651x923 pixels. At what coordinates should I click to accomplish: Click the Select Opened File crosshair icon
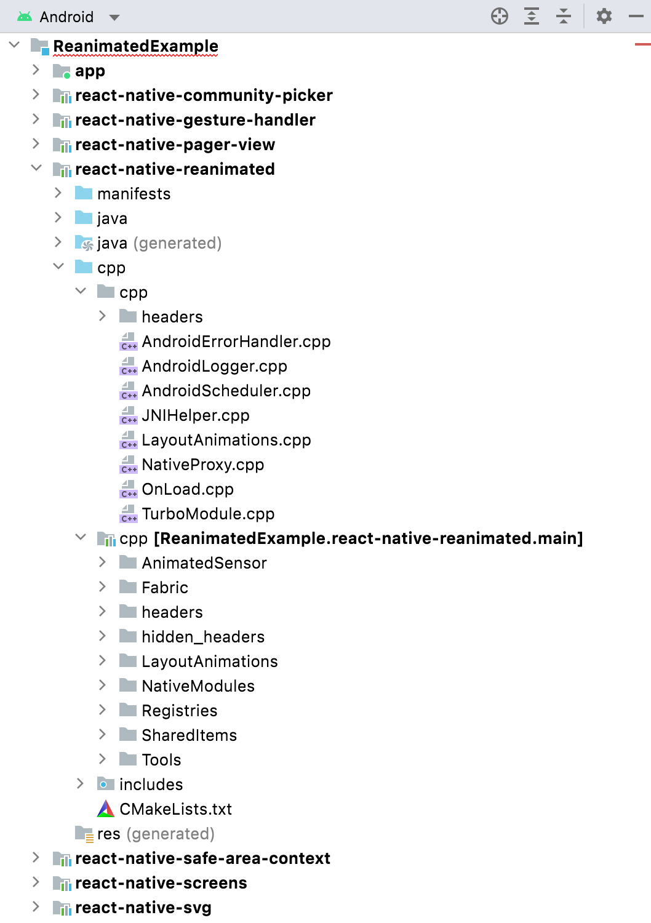pos(500,16)
